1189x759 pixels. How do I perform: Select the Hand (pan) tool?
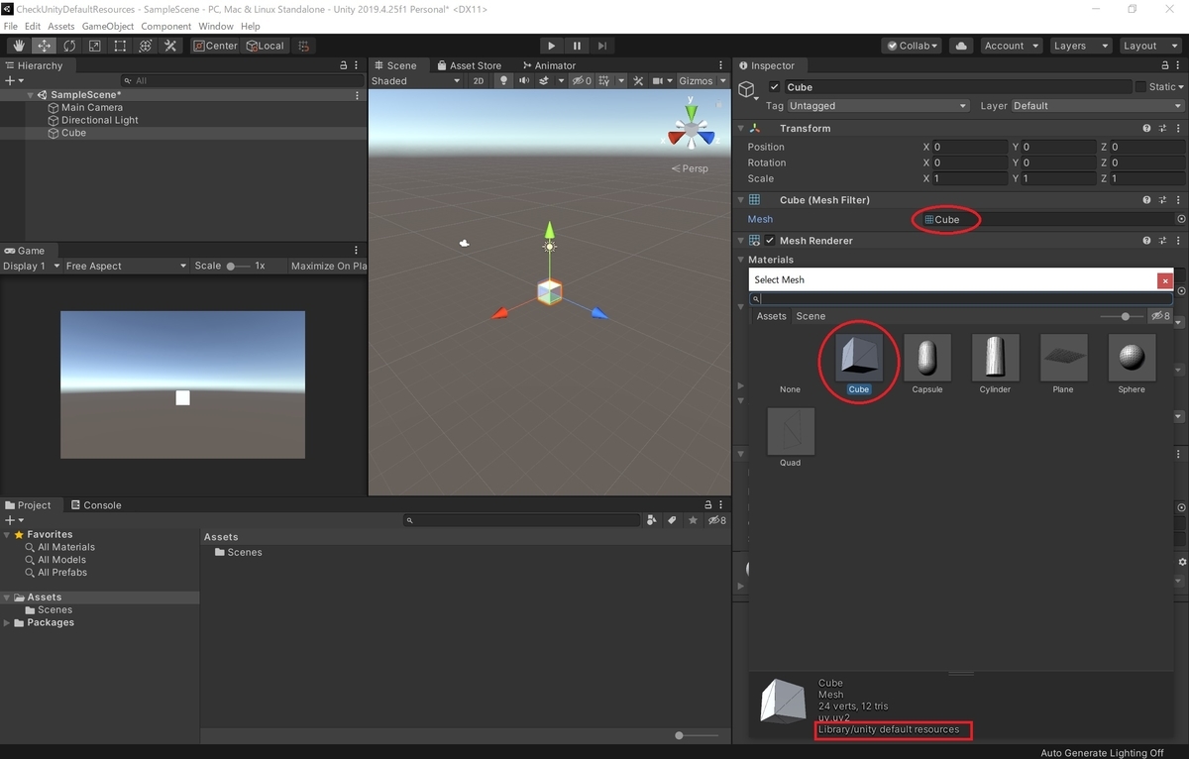click(17, 46)
